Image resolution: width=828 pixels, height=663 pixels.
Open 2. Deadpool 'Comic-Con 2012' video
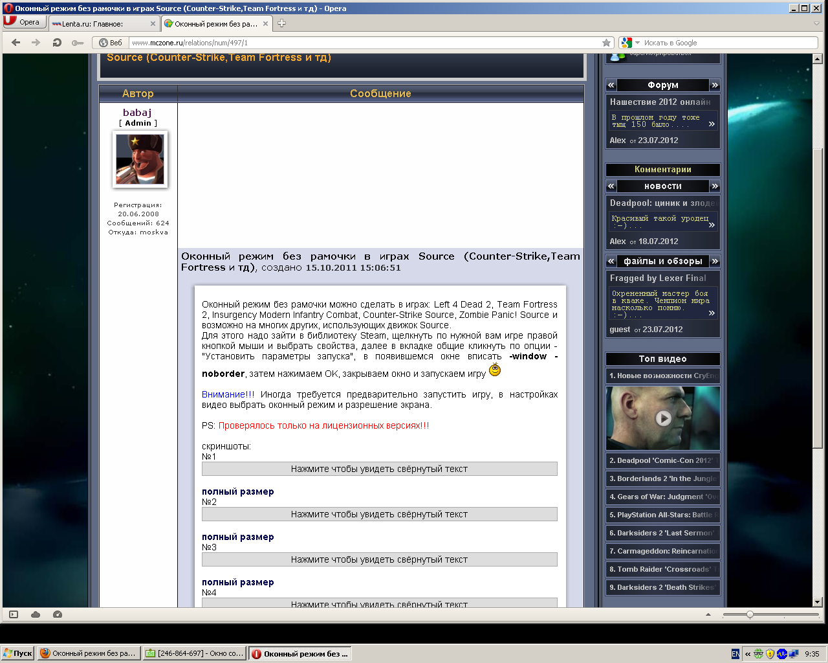pos(663,461)
